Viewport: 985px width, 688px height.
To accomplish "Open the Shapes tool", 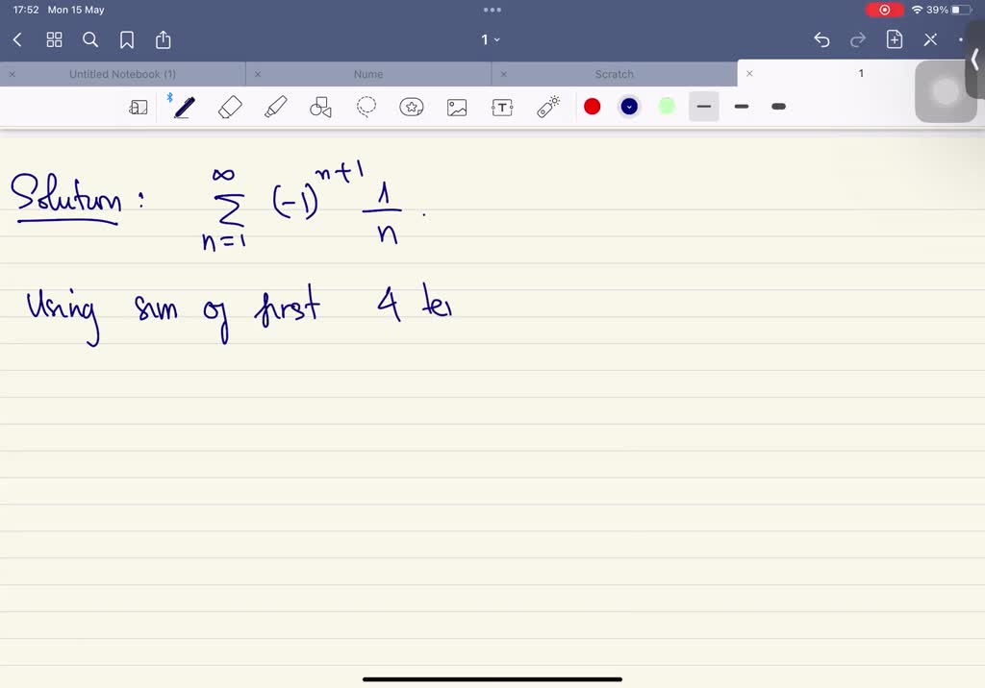I will tap(320, 107).
